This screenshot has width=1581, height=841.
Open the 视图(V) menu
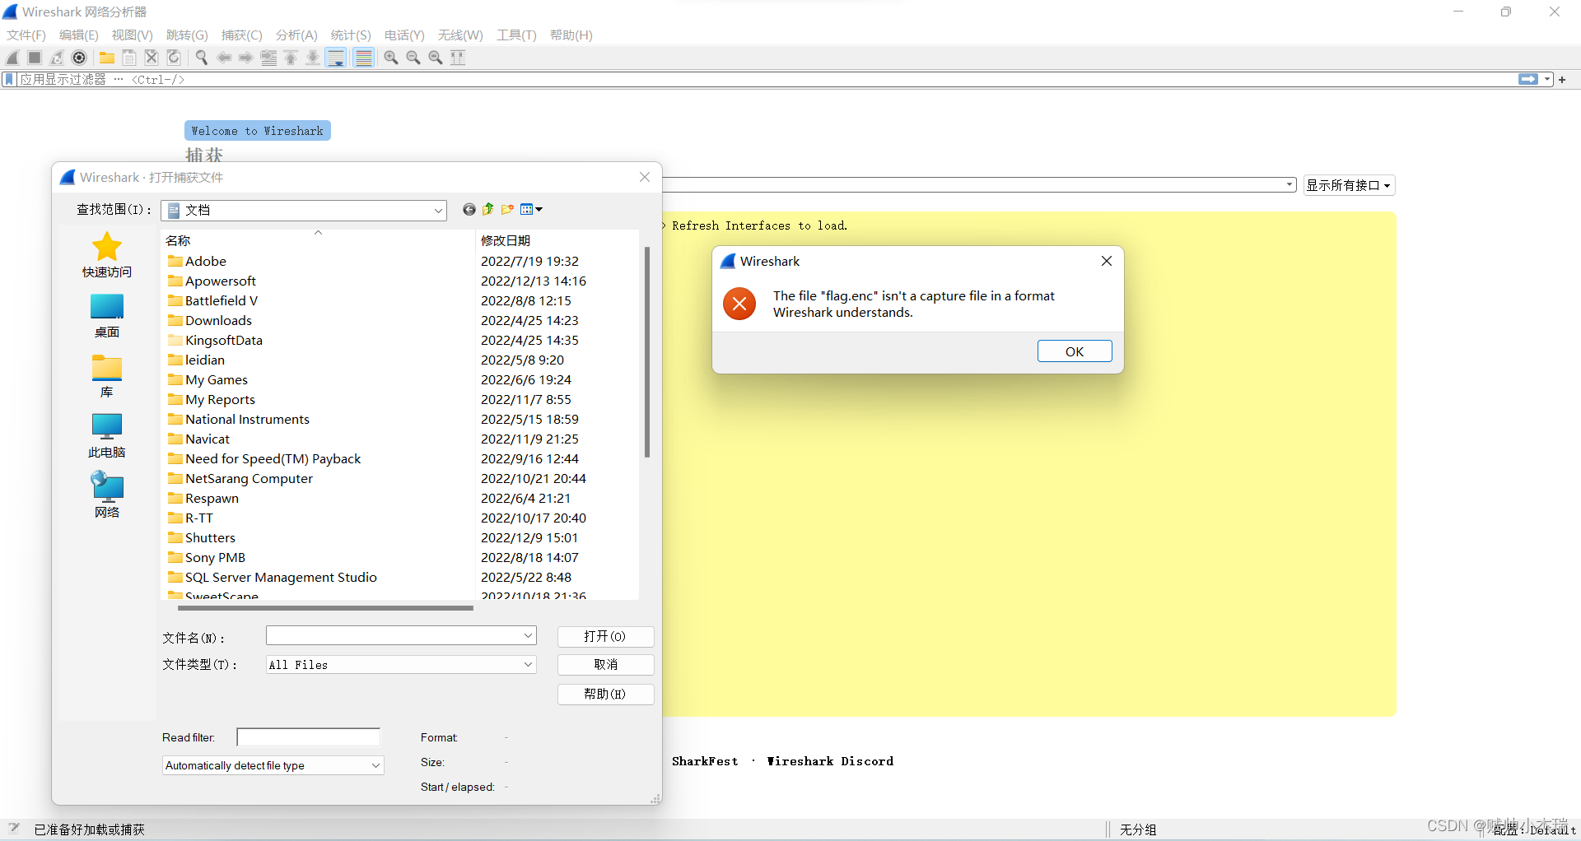click(x=133, y=35)
